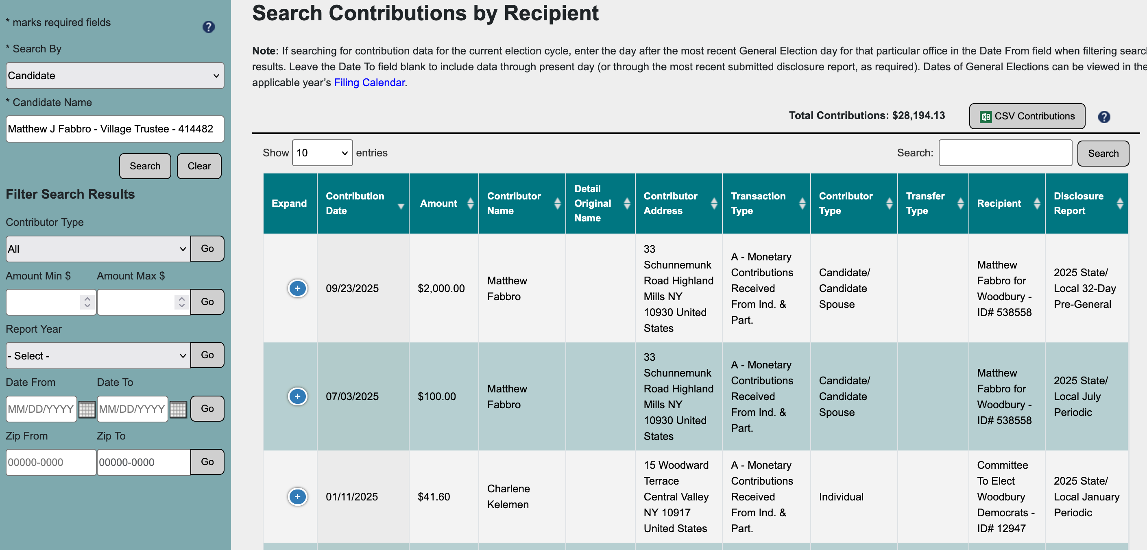Click help icon next to CSV Contributions
This screenshot has height=550, width=1147.
1103,117
